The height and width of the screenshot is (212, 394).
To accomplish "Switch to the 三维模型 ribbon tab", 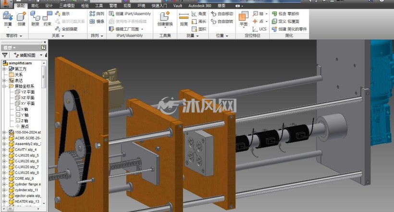I will [x=67, y=6].
